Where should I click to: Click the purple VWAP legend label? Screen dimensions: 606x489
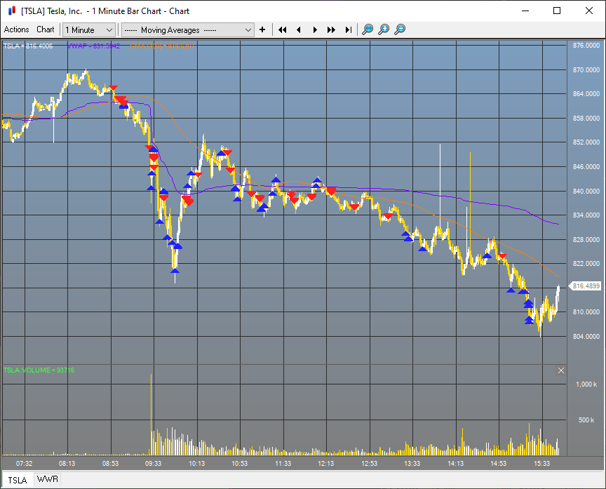click(x=94, y=46)
